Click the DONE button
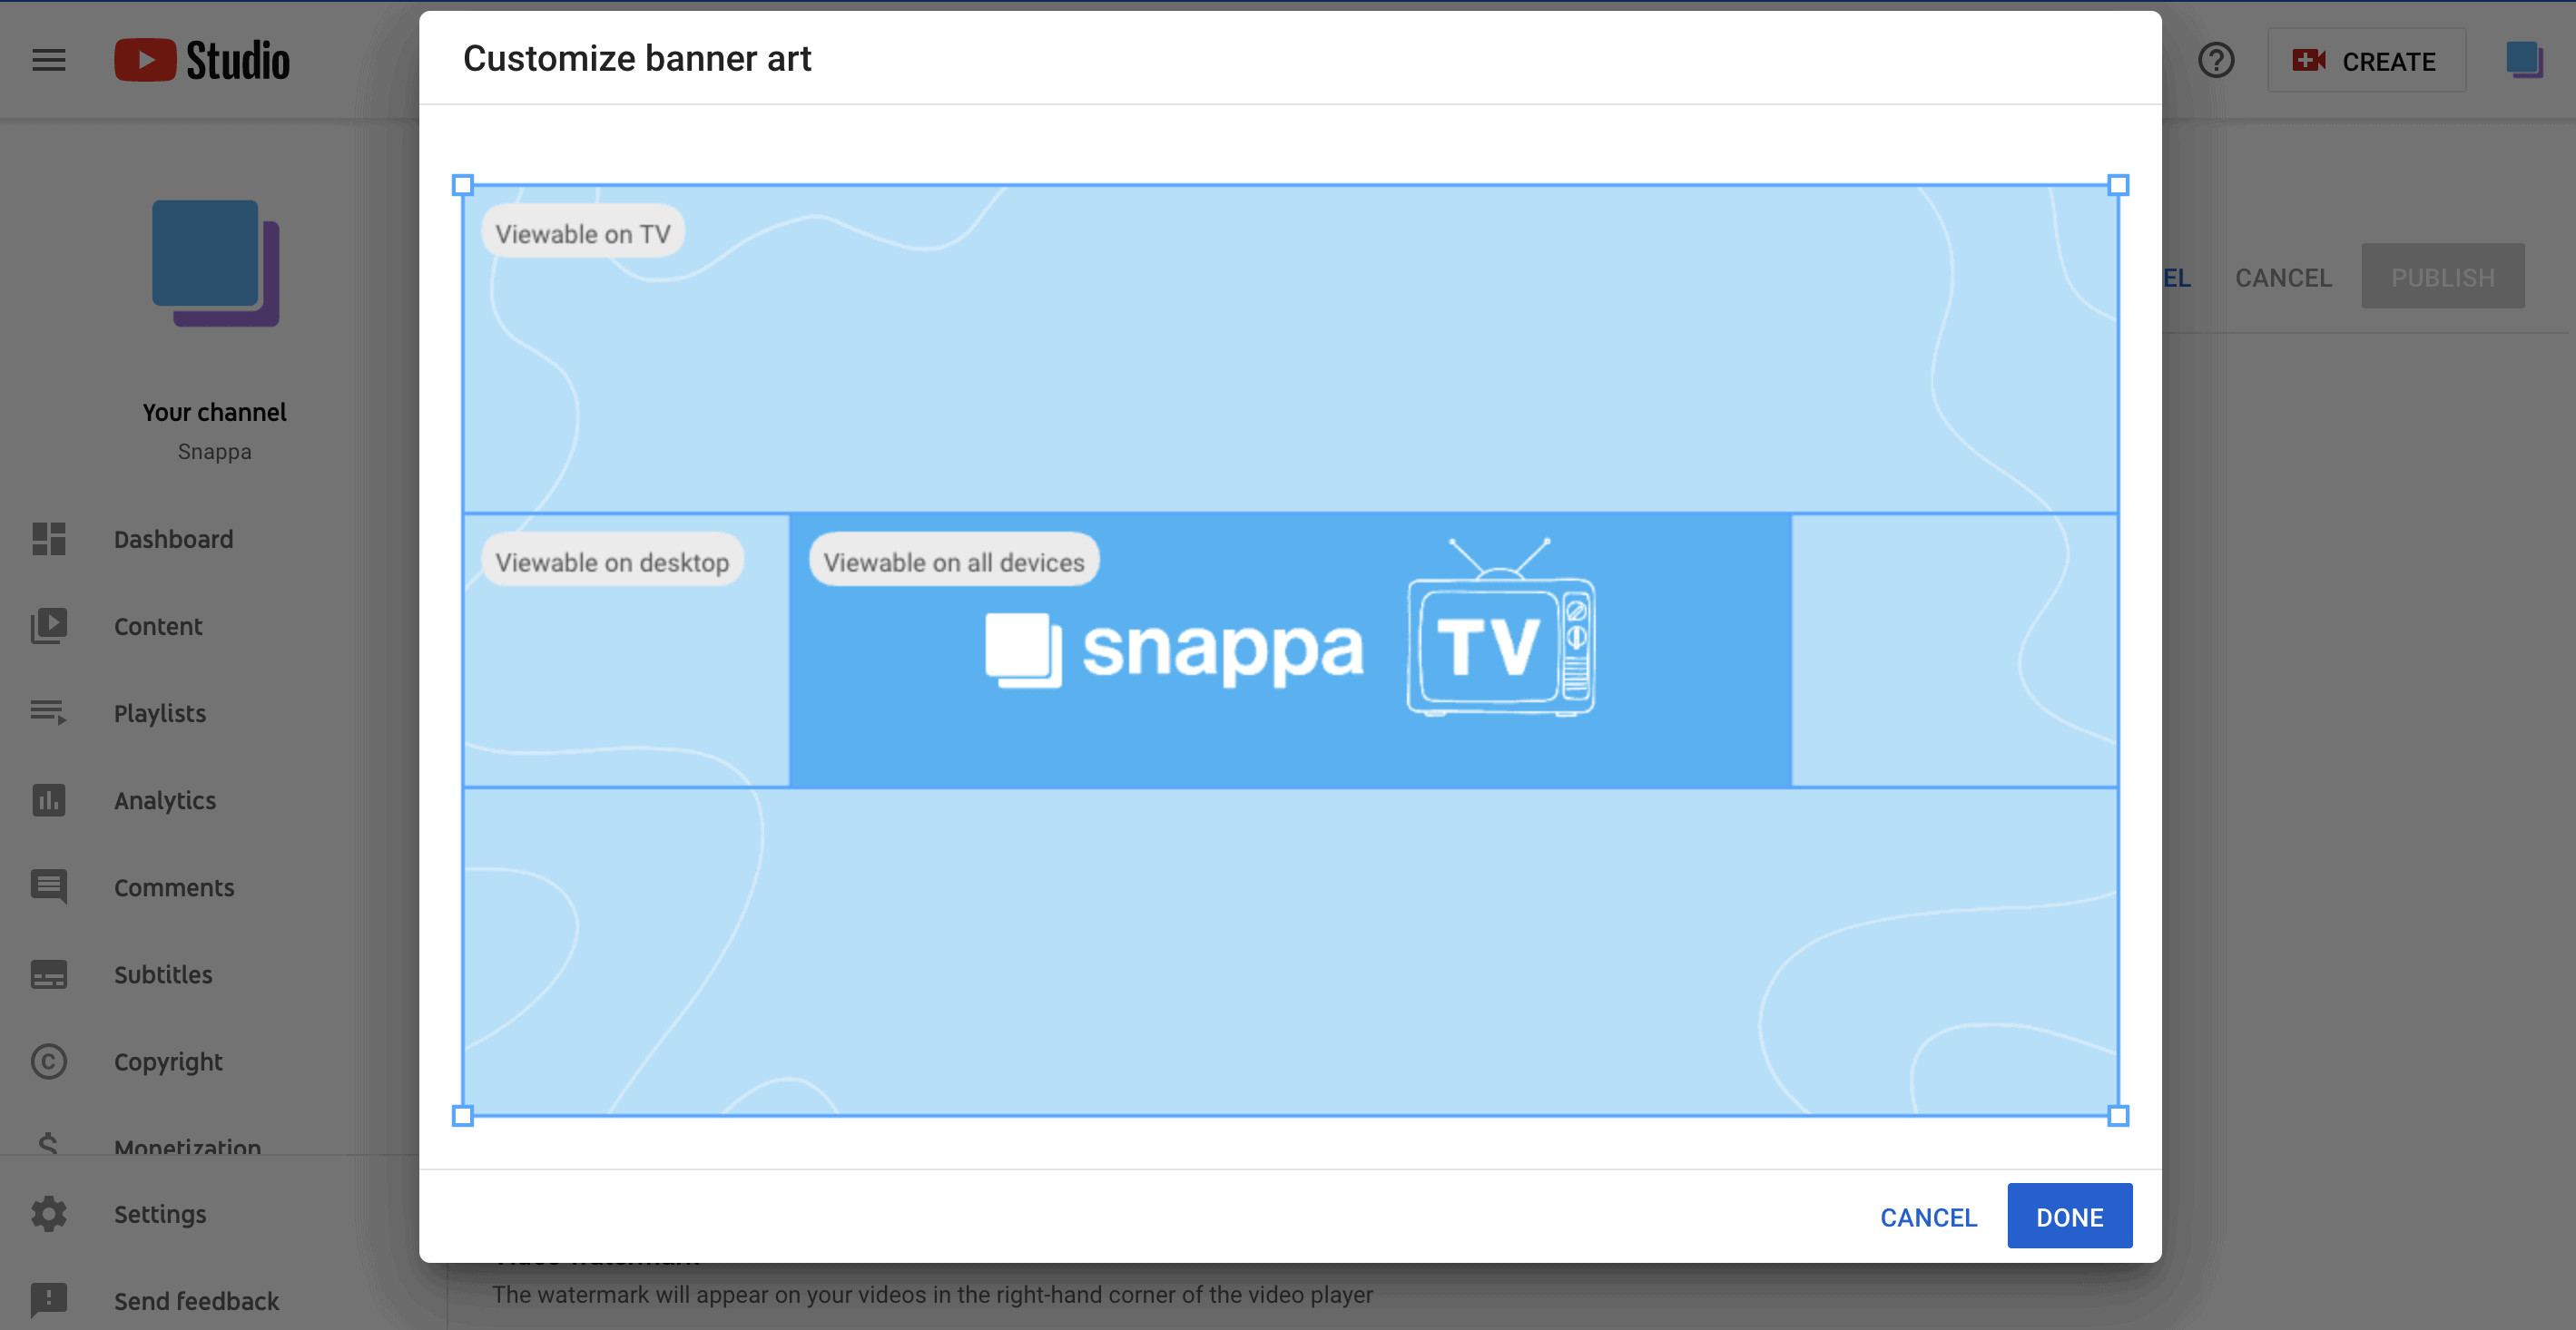 2069,1215
